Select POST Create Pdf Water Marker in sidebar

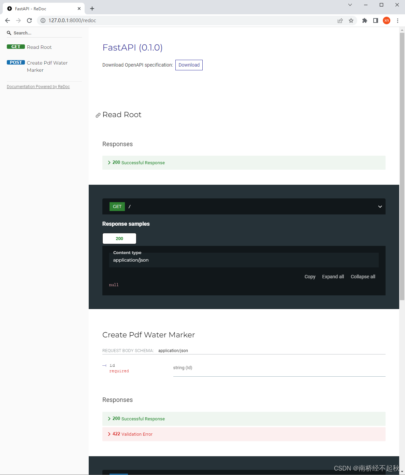(44, 66)
